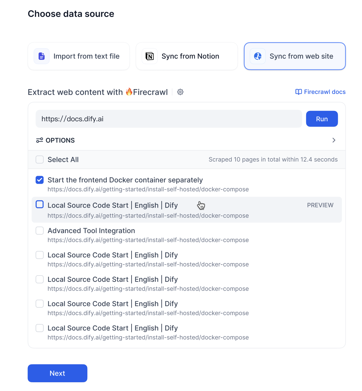The image size is (362, 391).
Task: Select Sync from Notion tab
Action: click(x=187, y=56)
